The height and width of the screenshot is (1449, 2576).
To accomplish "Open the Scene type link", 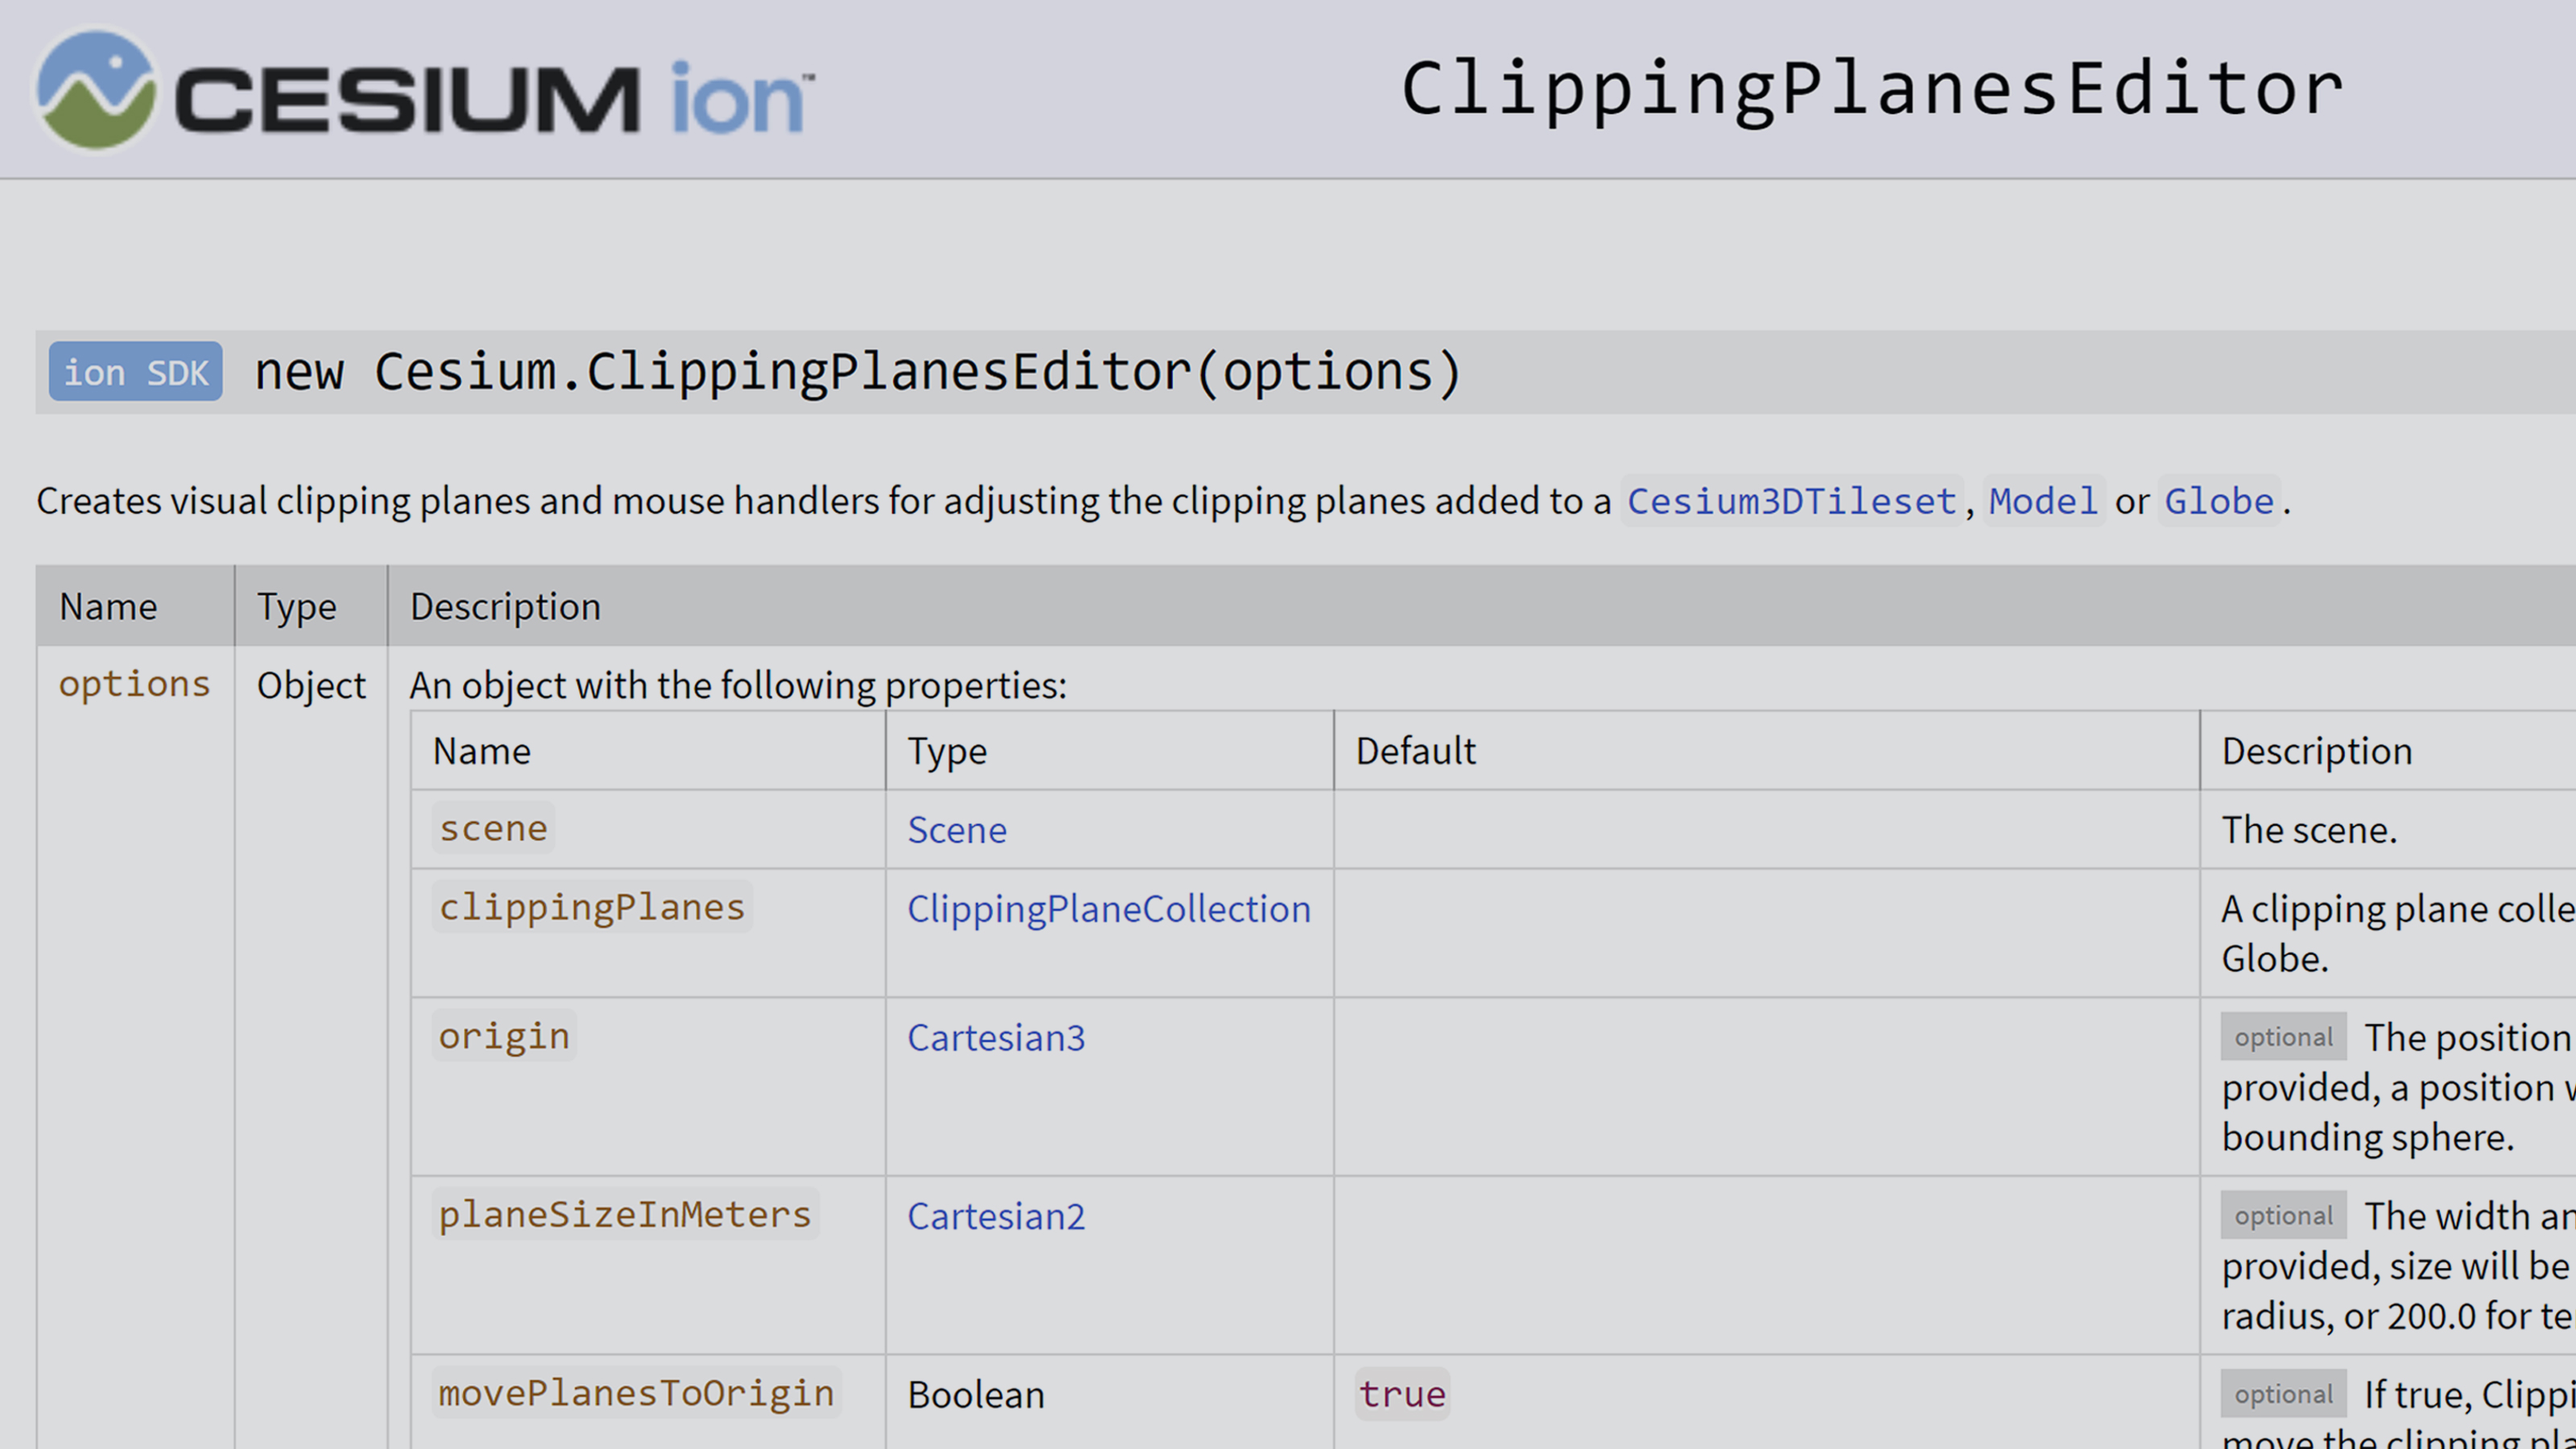I will coord(956,829).
